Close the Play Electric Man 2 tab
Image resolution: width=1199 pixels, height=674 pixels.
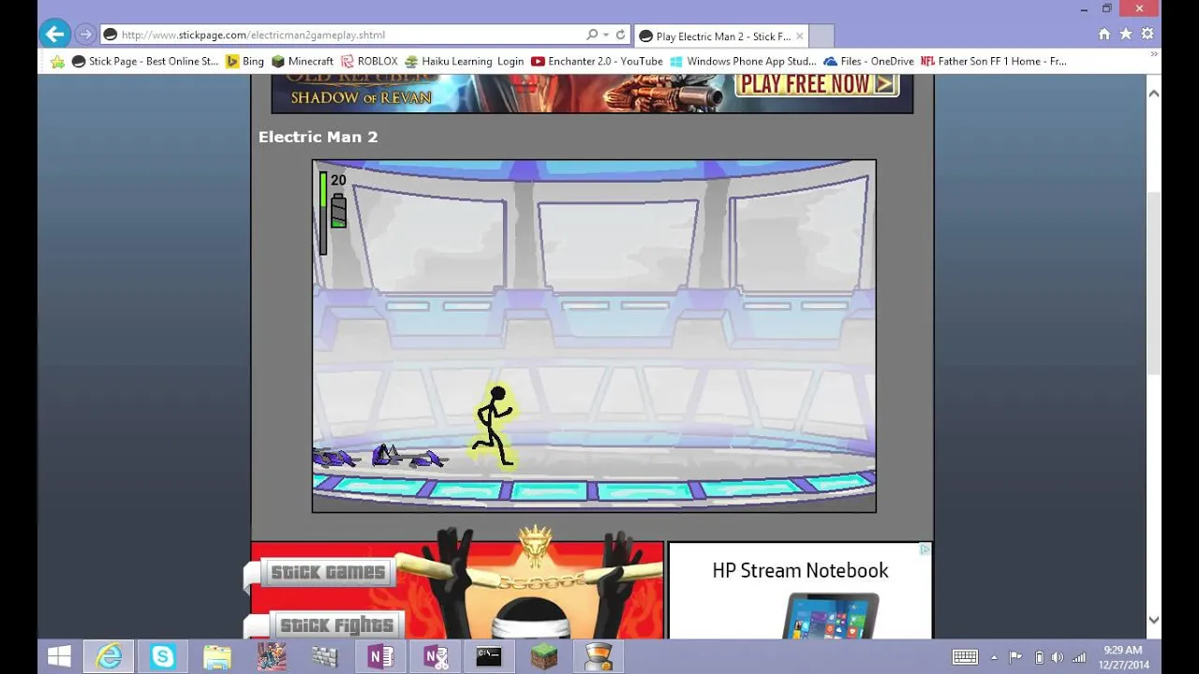click(x=799, y=37)
